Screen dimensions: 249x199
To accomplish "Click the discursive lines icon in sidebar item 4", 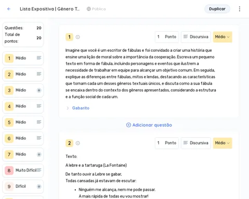I will pyautogui.click(x=39, y=106).
